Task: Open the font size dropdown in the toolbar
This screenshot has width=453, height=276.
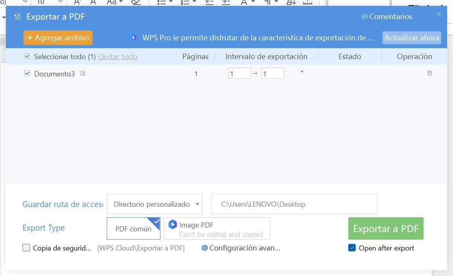Action: (60, 2)
